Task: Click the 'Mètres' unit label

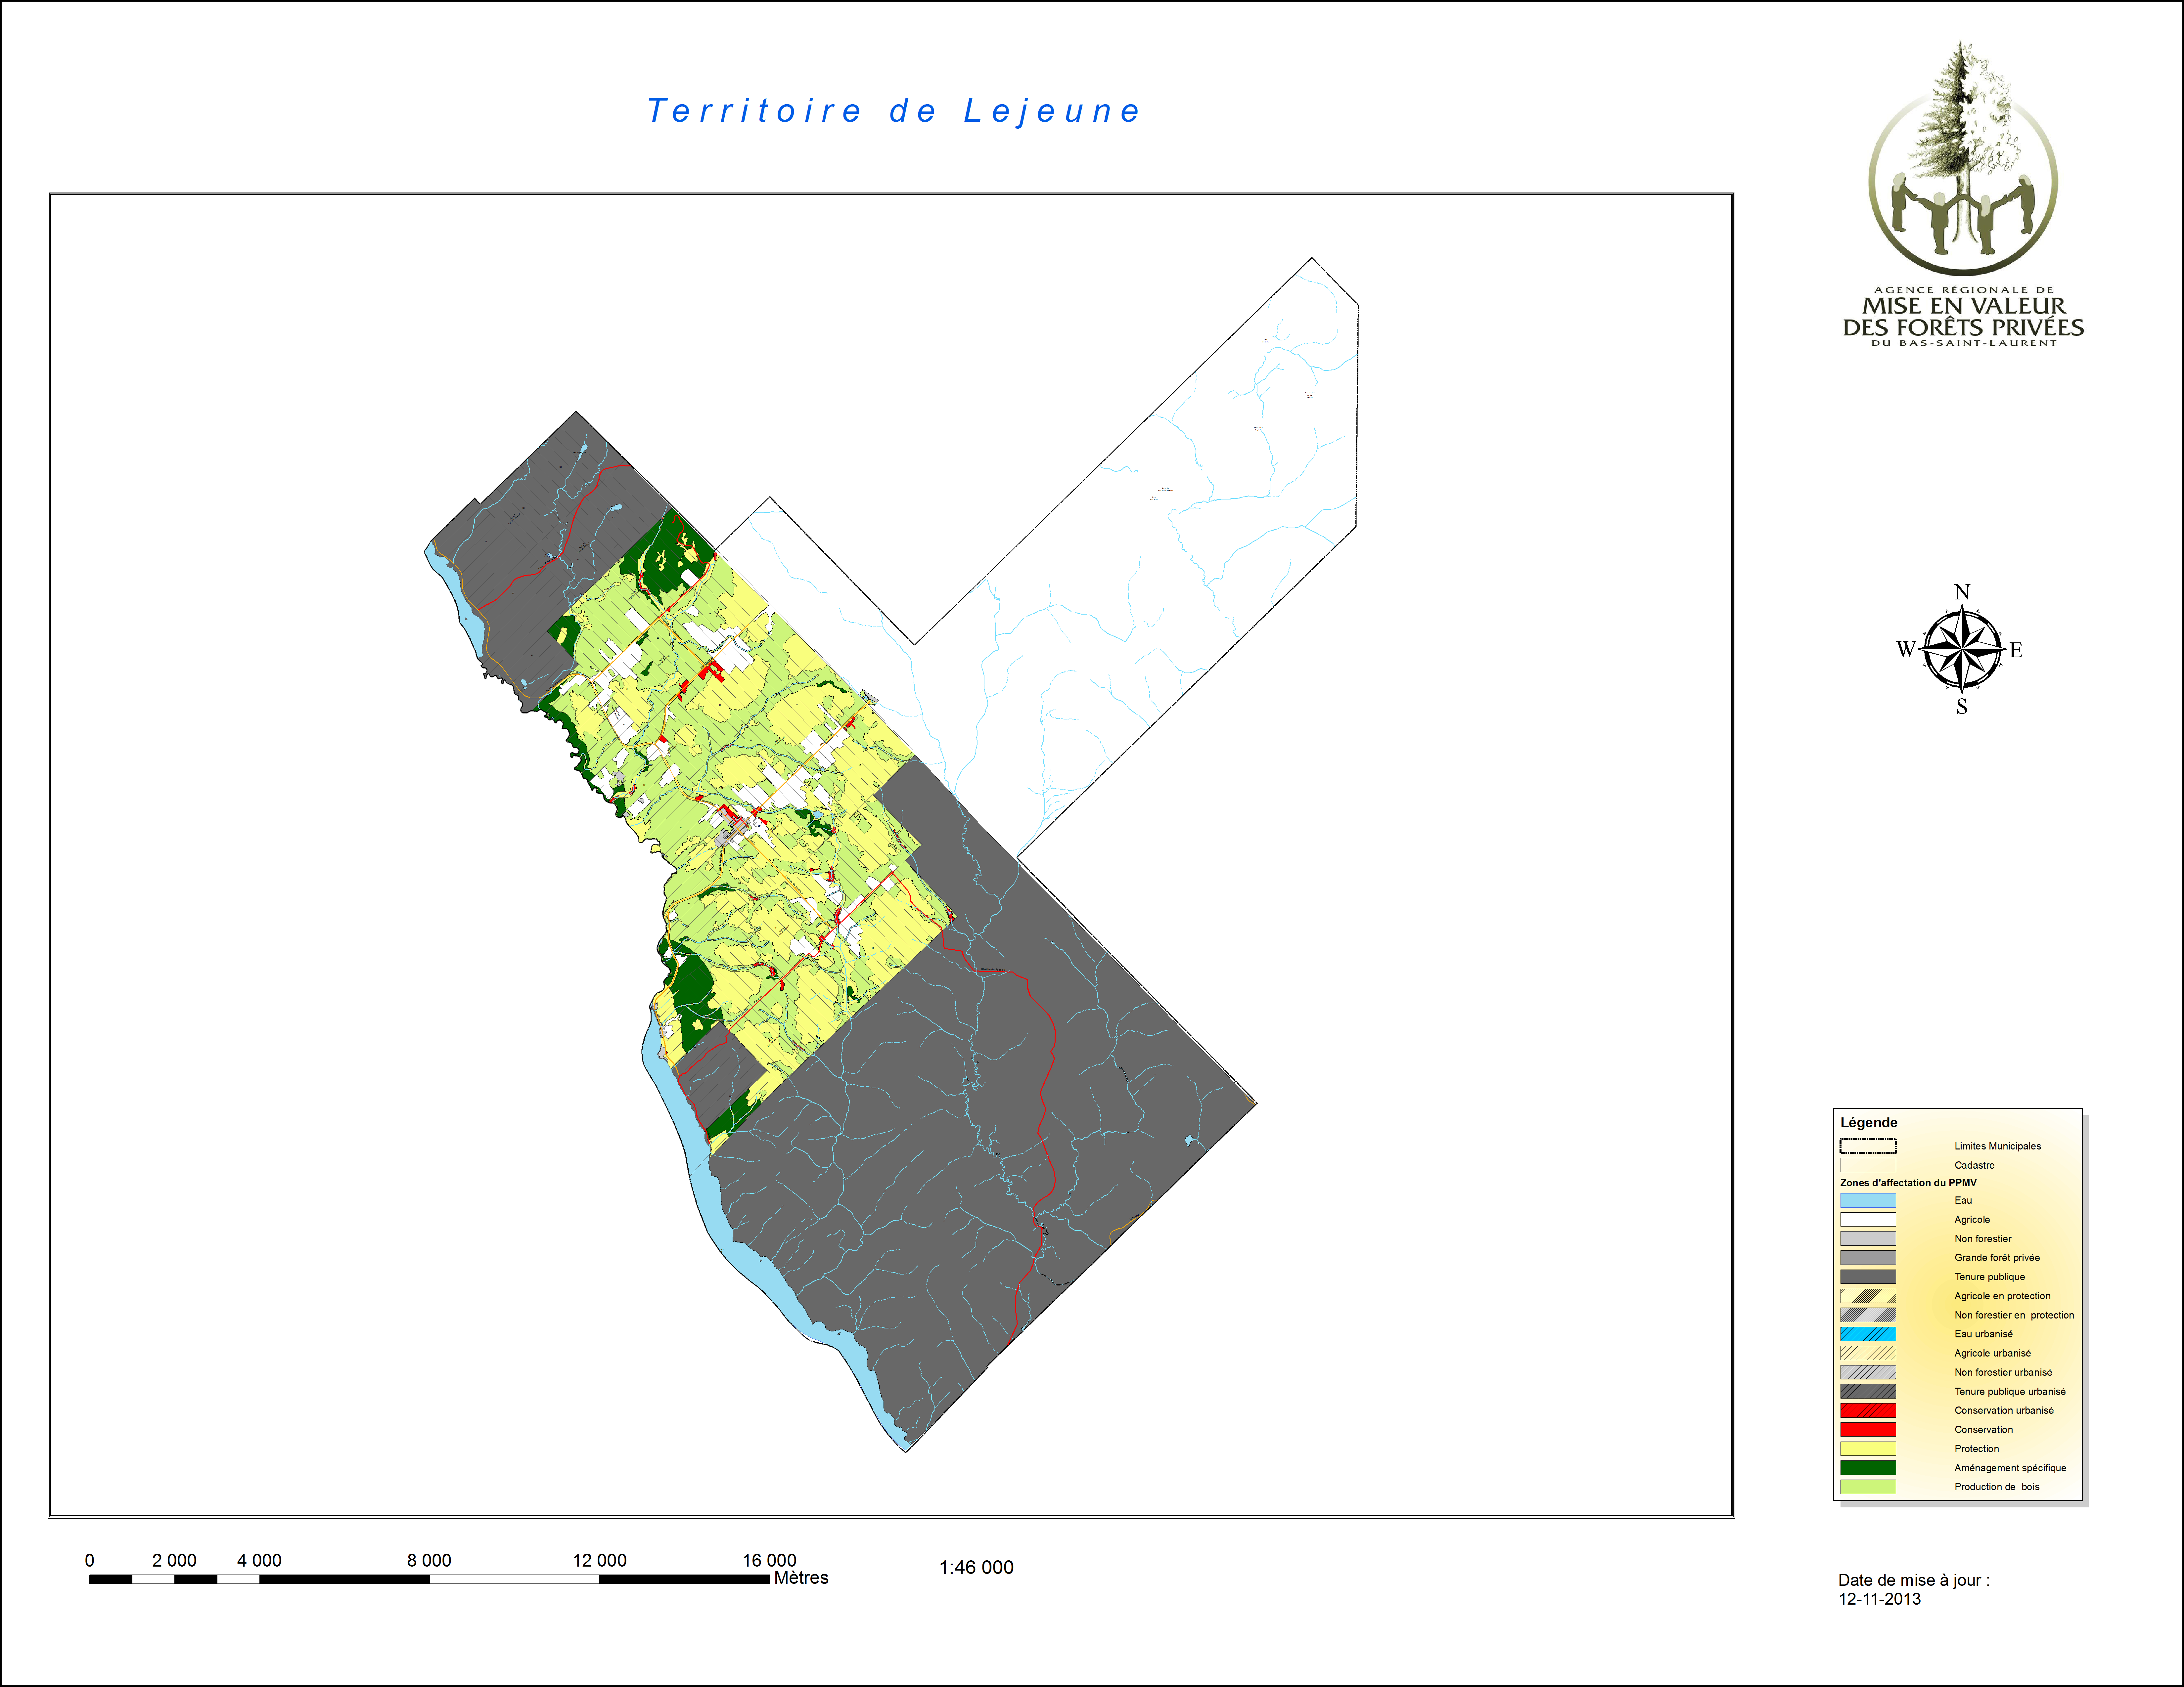Action: click(801, 1578)
